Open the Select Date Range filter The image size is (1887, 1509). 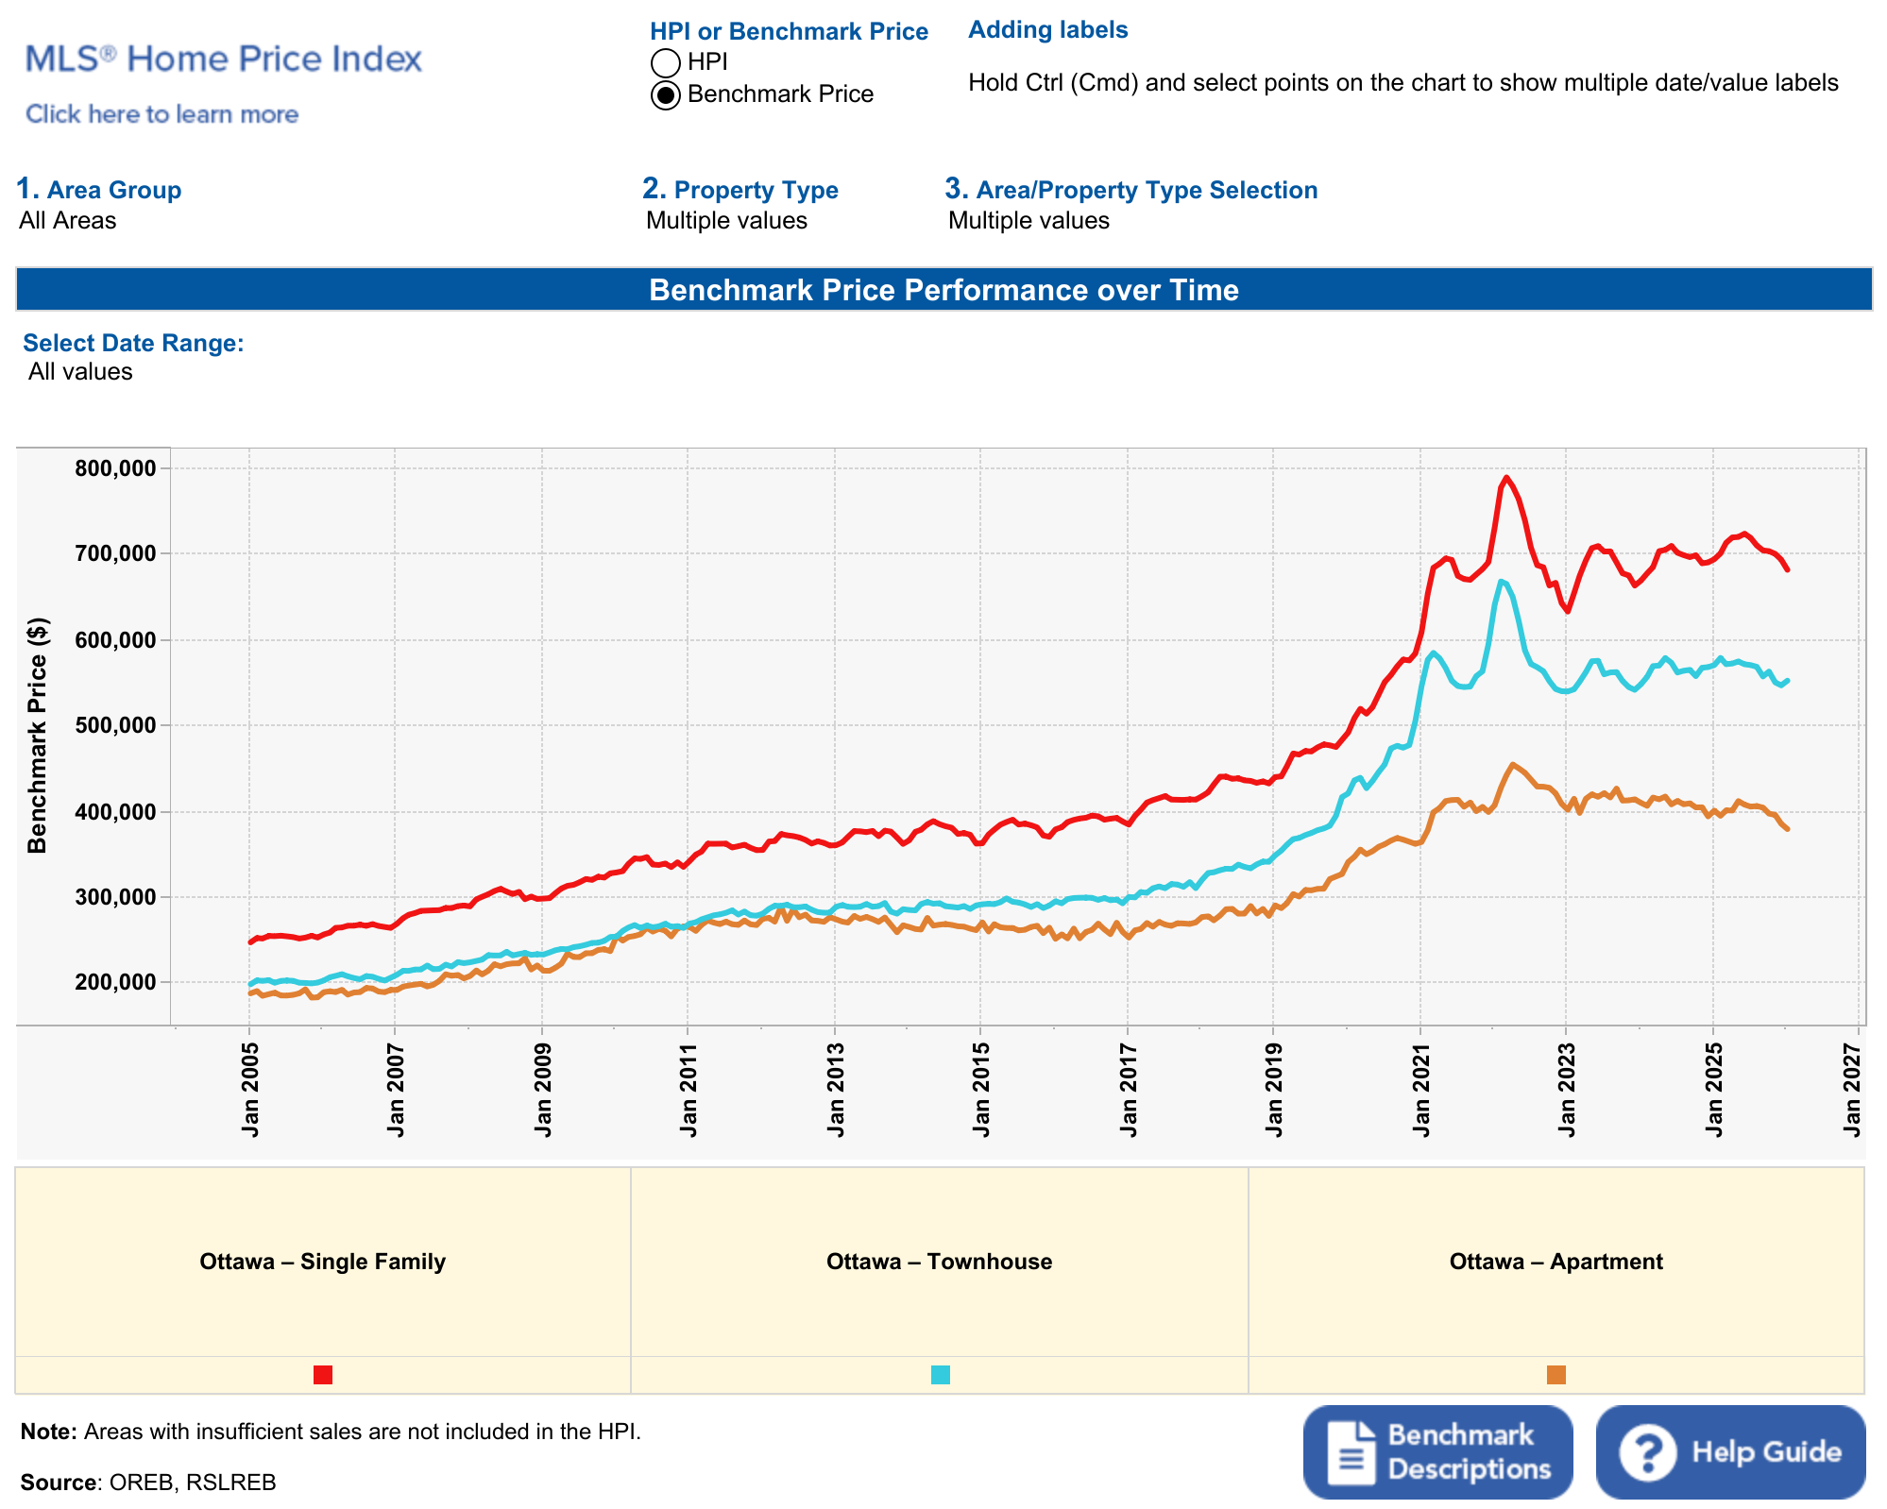80,371
